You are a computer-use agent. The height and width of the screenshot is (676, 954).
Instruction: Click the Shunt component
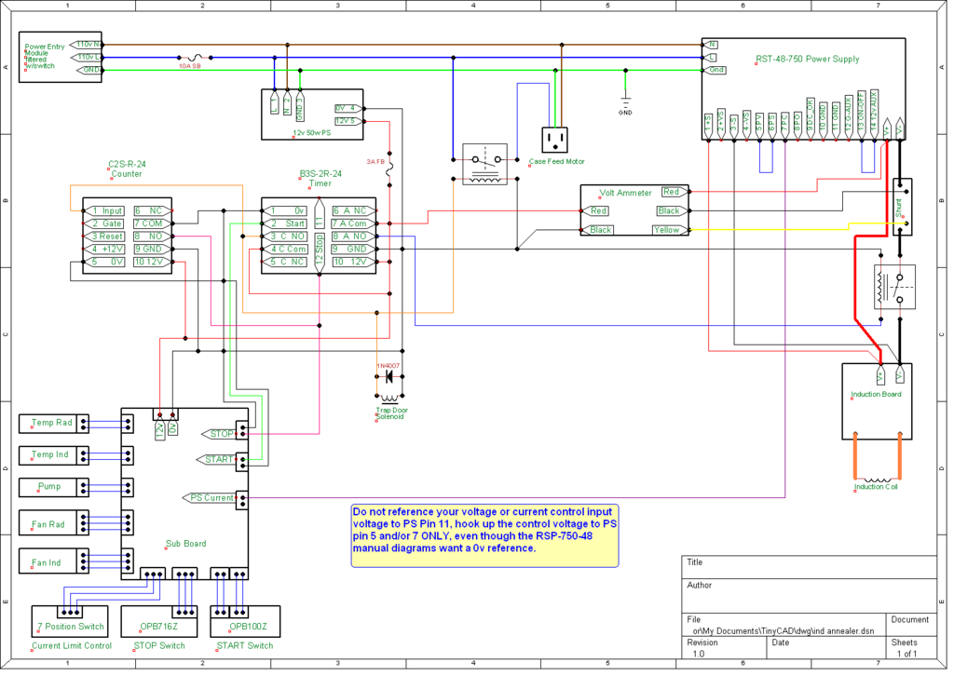(x=902, y=207)
